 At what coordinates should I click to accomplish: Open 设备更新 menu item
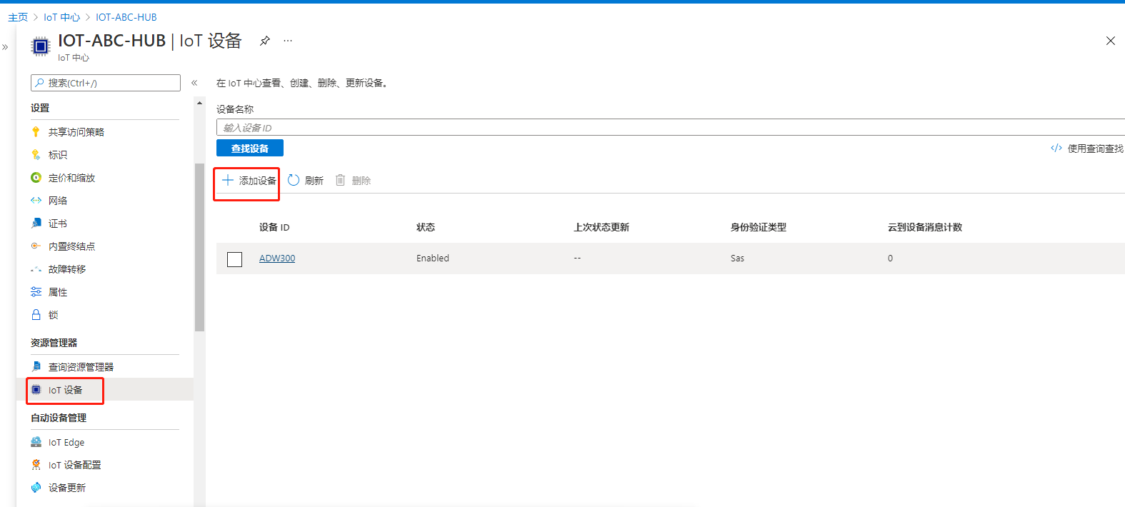pos(67,488)
